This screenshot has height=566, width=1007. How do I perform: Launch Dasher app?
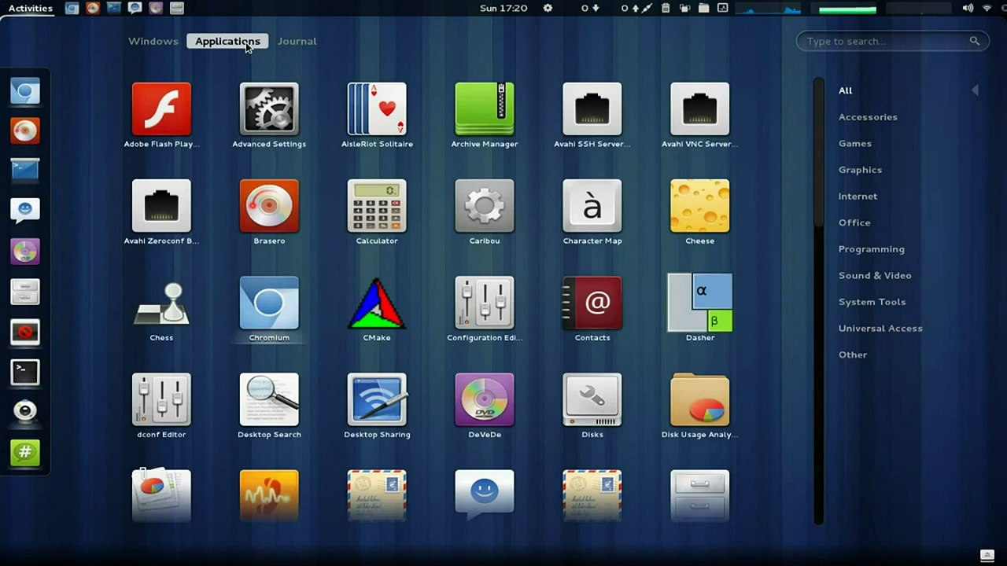700,309
